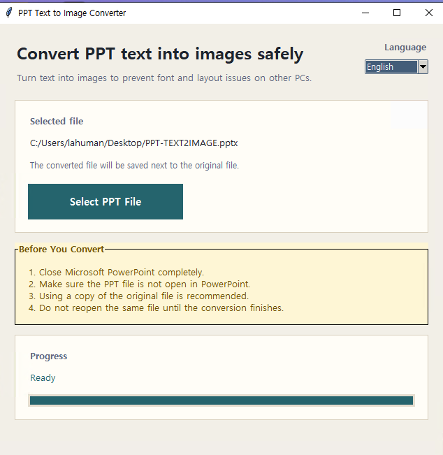Click the Ready status text
Viewport: 443px width, 455px height.
tap(43, 378)
